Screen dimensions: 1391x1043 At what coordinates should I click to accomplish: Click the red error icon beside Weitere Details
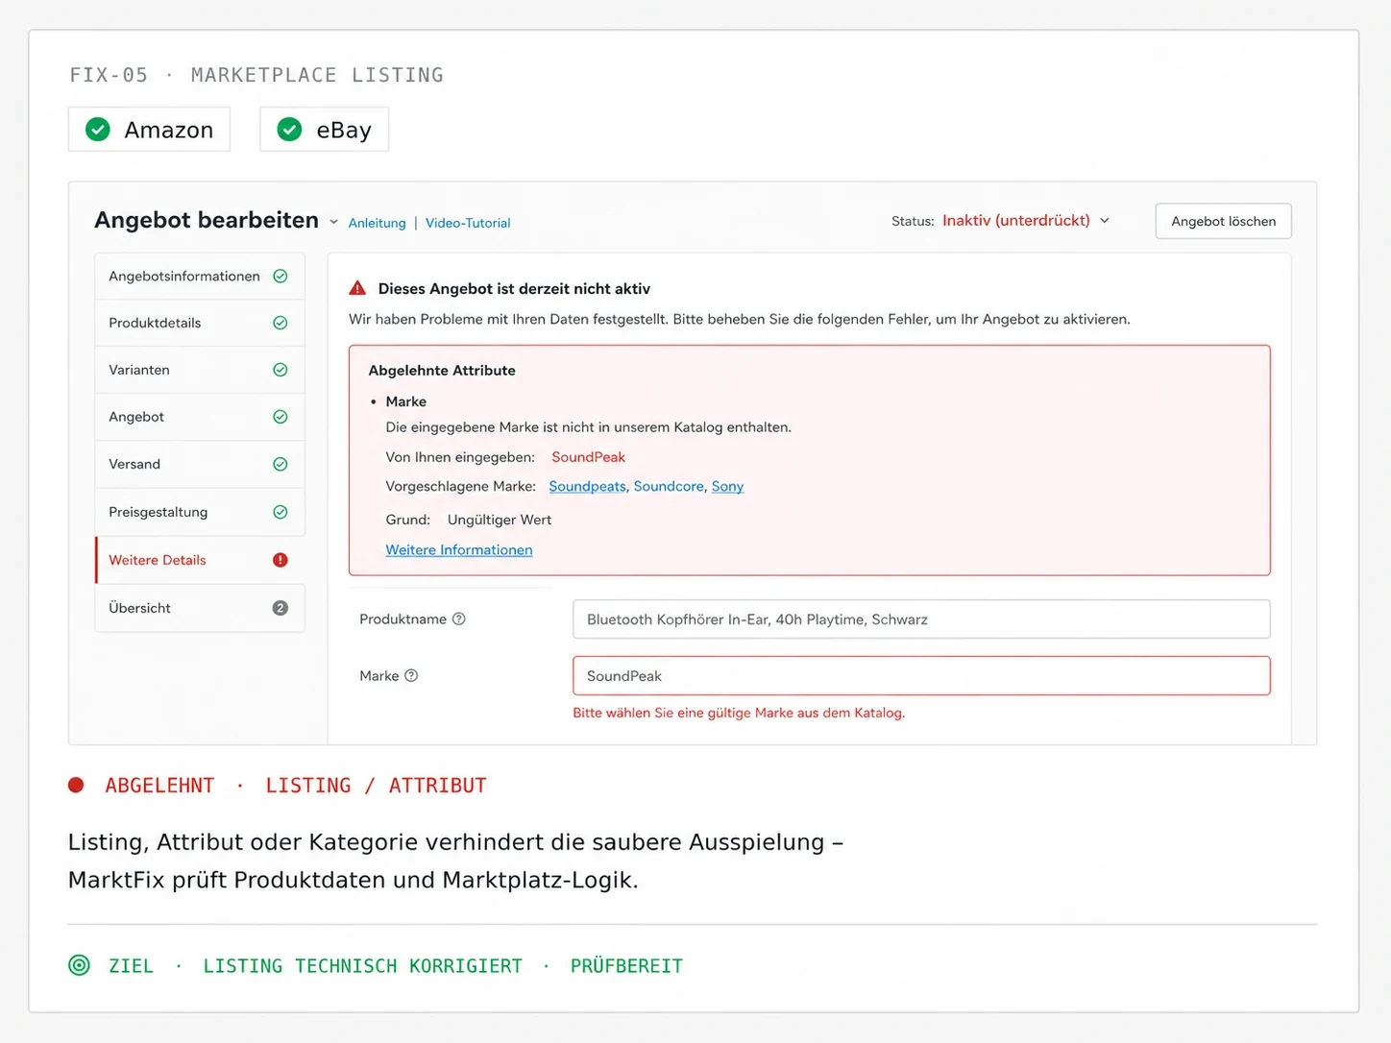coord(281,560)
